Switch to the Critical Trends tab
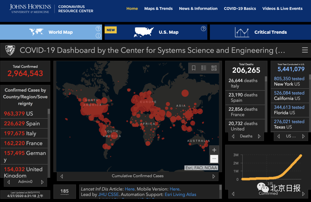The height and width of the screenshot is (202, 311). click(x=260, y=32)
